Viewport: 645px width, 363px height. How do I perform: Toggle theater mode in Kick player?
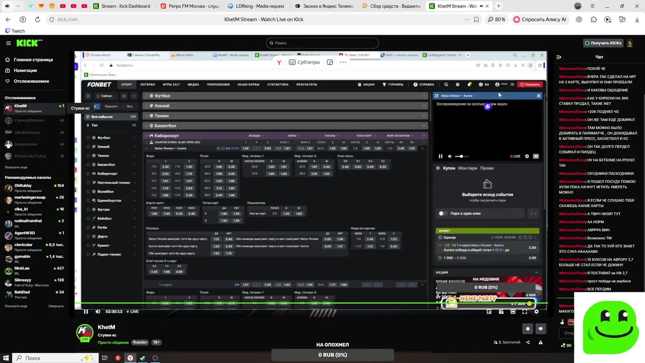(x=513, y=312)
